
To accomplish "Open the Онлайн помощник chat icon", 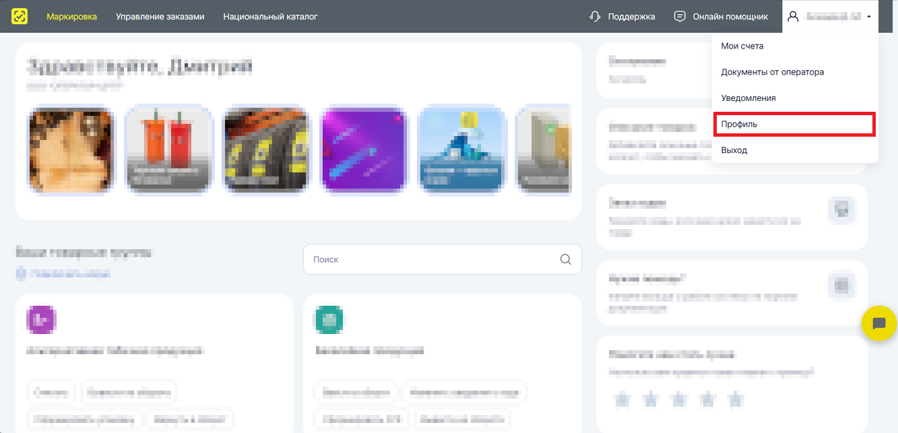I will [680, 16].
